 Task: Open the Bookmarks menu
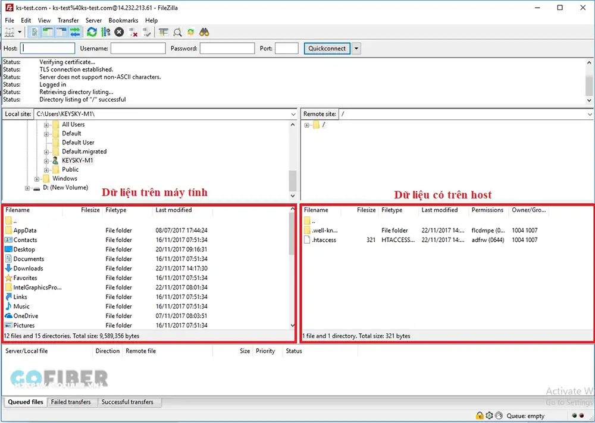[x=123, y=20]
